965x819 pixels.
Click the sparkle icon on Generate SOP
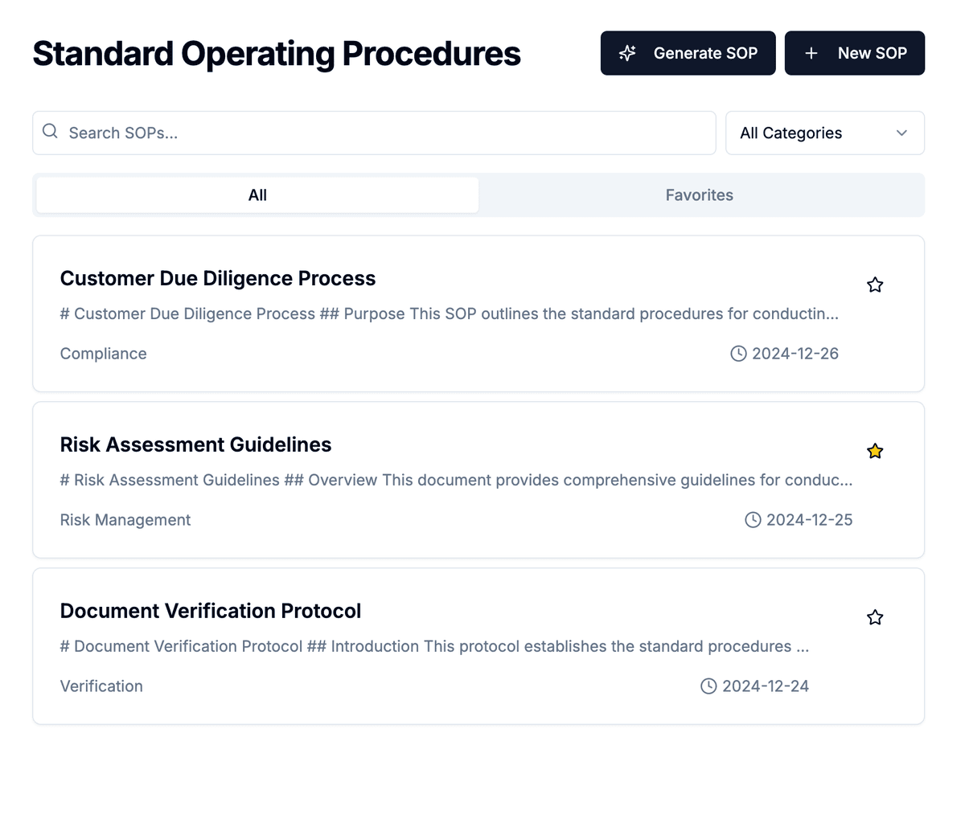(x=627, y=52)
